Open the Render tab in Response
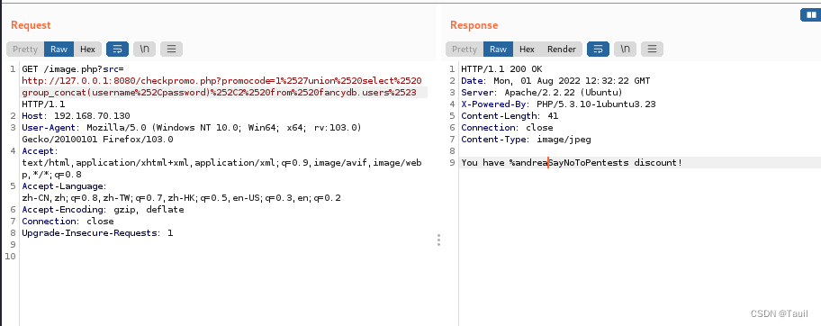Viewport: 821px width, 326px height. 562,50
